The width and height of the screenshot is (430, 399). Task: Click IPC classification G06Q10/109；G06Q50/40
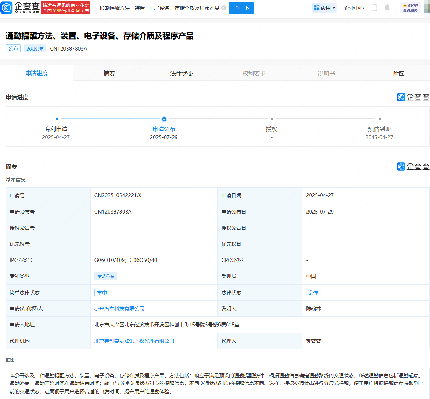(x=126, y=260)
